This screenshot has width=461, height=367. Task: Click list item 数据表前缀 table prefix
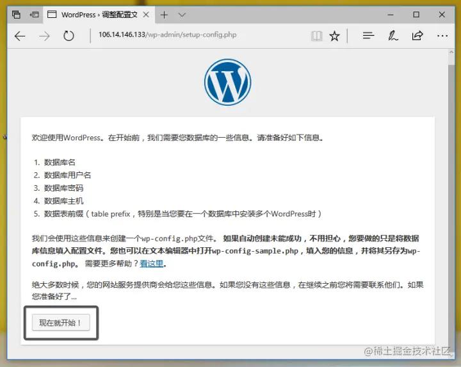coord(182,214)
